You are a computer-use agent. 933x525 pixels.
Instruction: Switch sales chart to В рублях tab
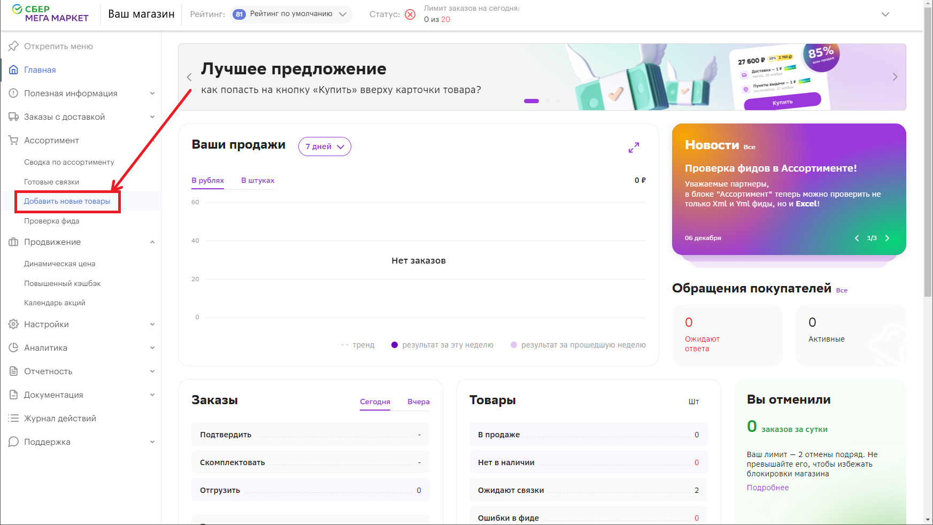pos(207,181)
